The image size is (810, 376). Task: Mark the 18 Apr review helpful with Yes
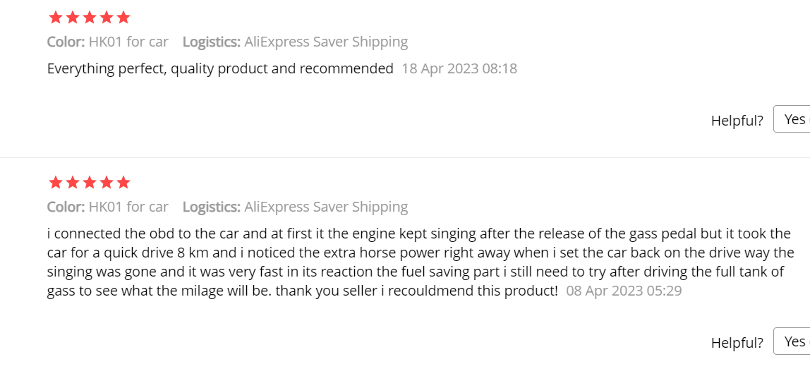794,119
